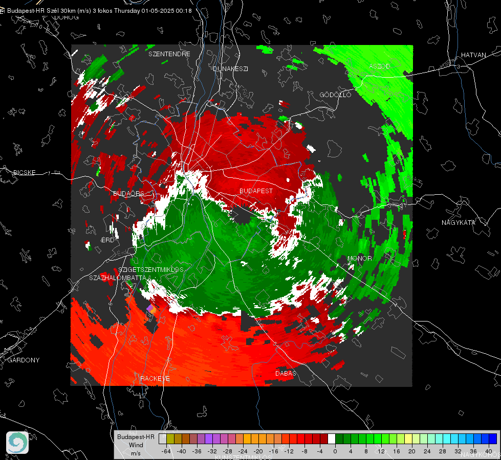Select the olive -64 m/s legend swatch

170,439
